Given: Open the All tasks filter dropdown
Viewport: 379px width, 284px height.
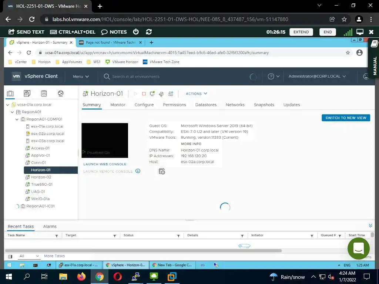Looking at the screenshot, I should (29, 256).
